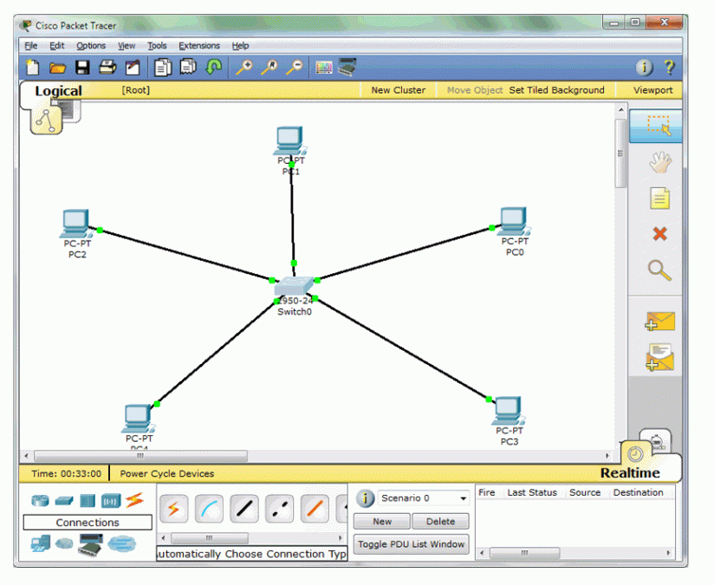Image resolution: width=714 pixels, height=585 pixels.
Task: Zoom out with magnifier minus icon
Action: pos(294,68)
